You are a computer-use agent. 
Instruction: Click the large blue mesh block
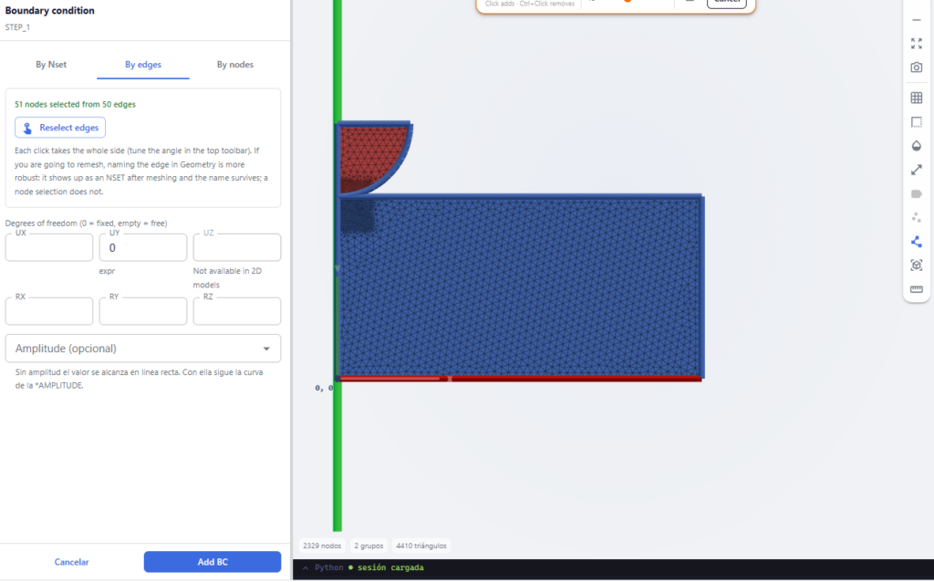521,286
